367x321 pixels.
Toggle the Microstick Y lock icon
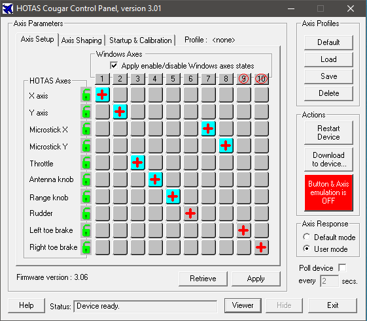point(86,145)
